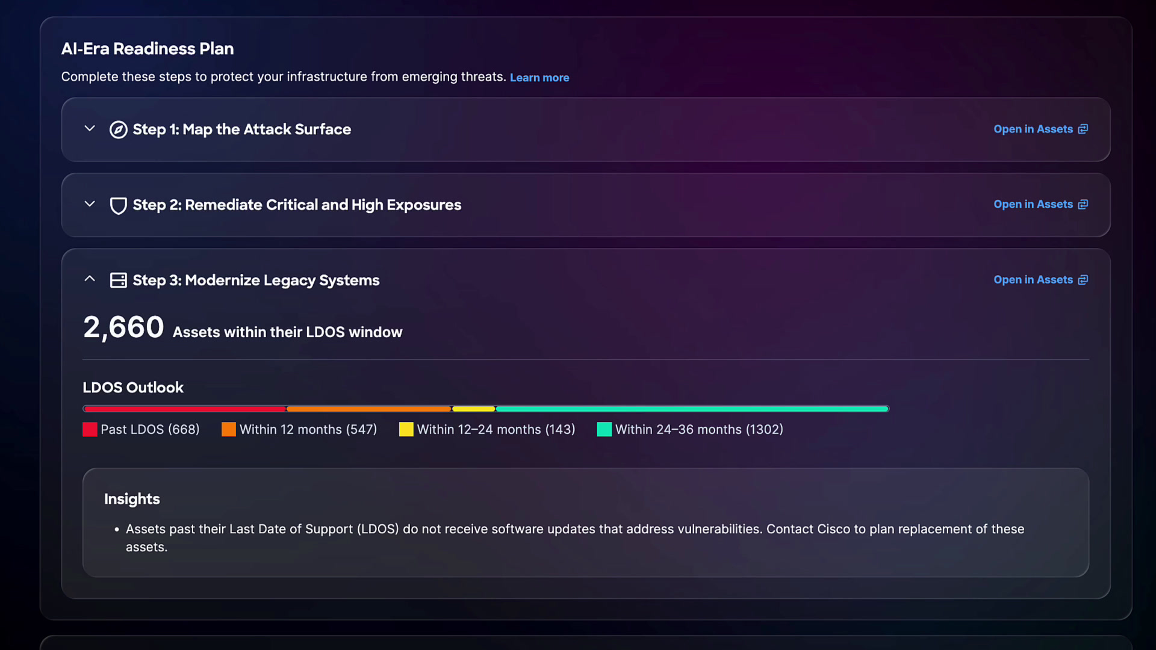Click external-link icon in Step 3 row

pyautogui.click(x=1083, y=280)
